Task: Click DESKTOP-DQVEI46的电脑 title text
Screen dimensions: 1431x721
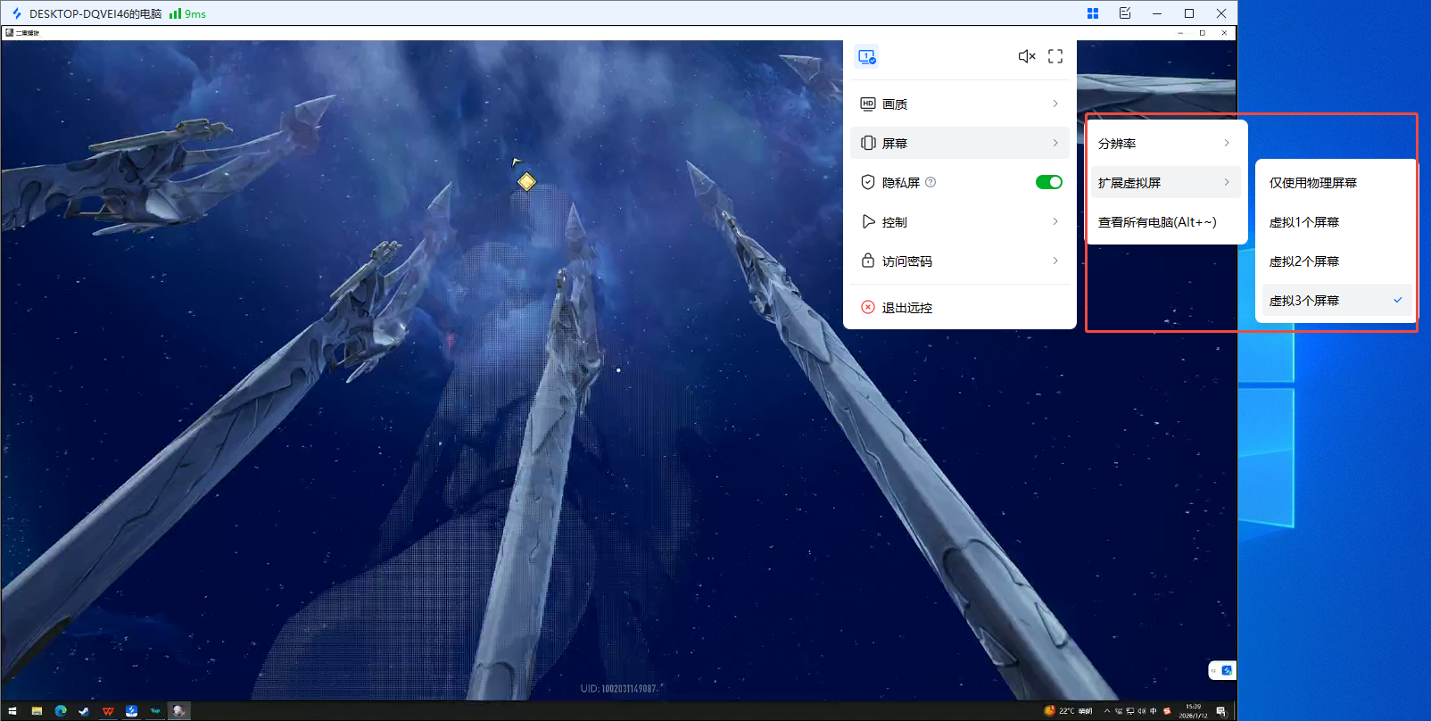Action: tap(95, 13)
